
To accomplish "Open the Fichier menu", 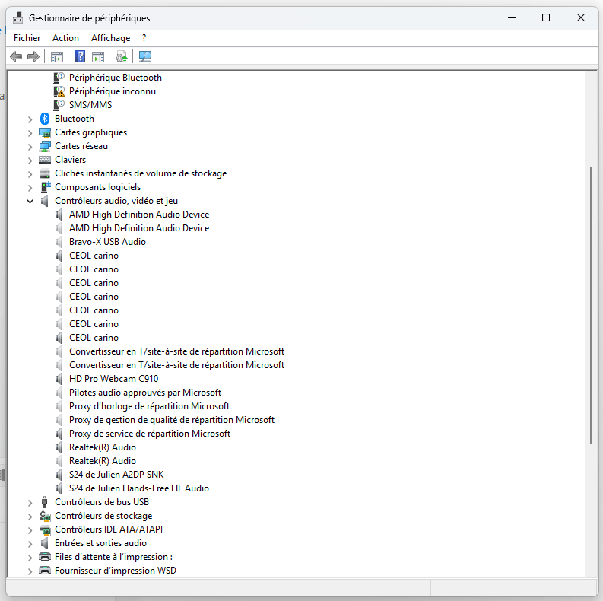I will (x=27, y=38).
